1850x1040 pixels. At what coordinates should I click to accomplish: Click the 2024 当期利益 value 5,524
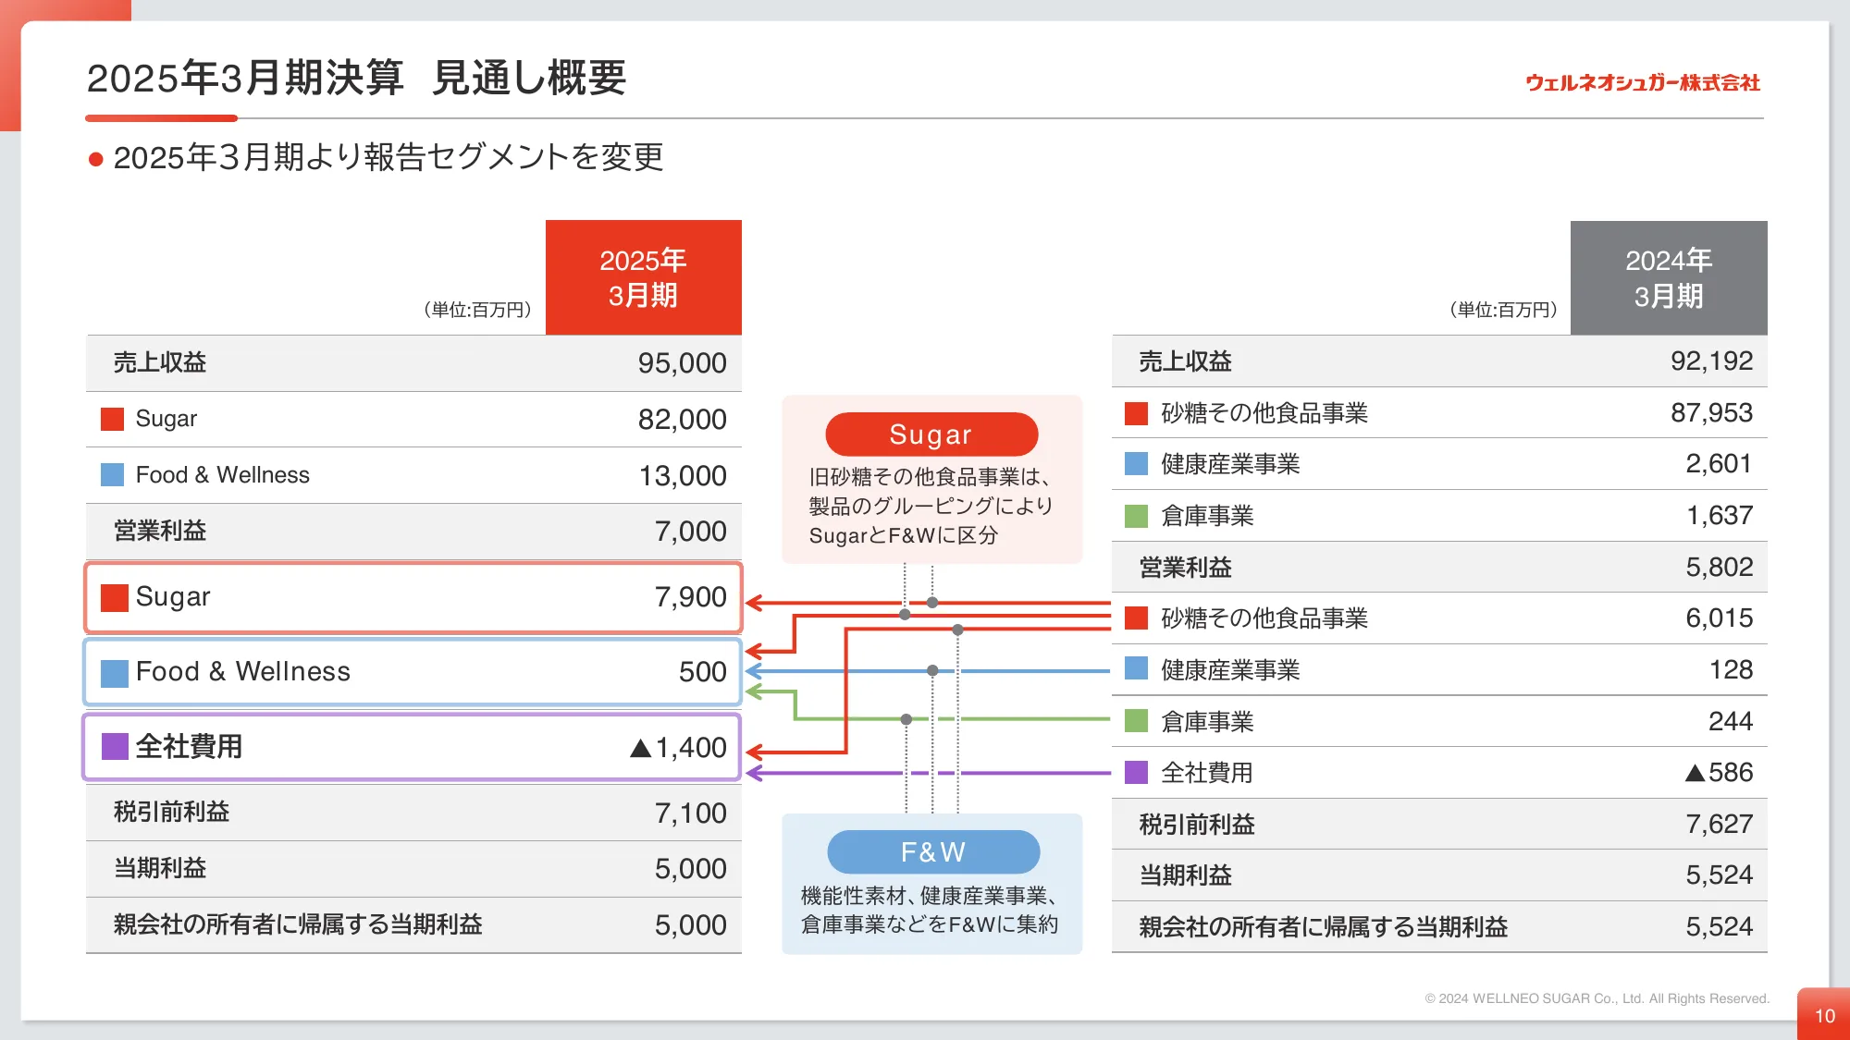(1719, 875)
